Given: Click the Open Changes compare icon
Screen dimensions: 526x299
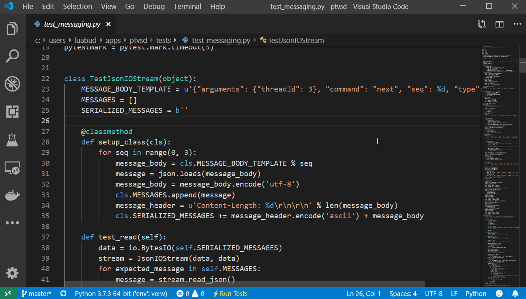Looking at the screenshot, I should [x=482, y=24].
